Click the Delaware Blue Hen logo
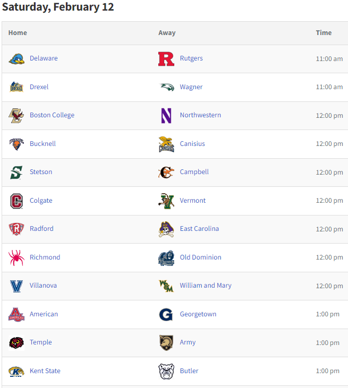 point(16,59)
